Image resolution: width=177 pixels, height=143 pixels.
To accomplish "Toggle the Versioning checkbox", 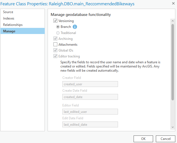I will click(55, 21).
